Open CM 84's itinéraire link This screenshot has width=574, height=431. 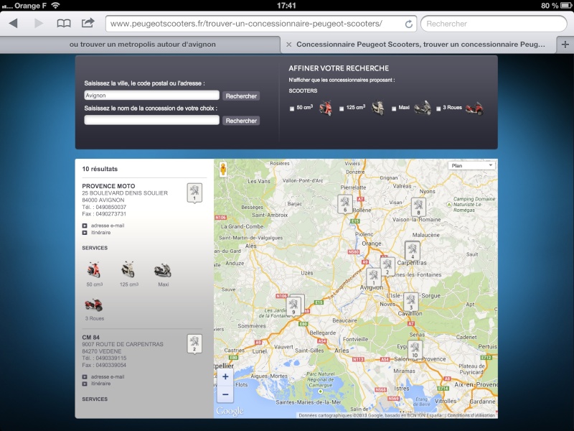pyautogui.click(x=100, y=384)
